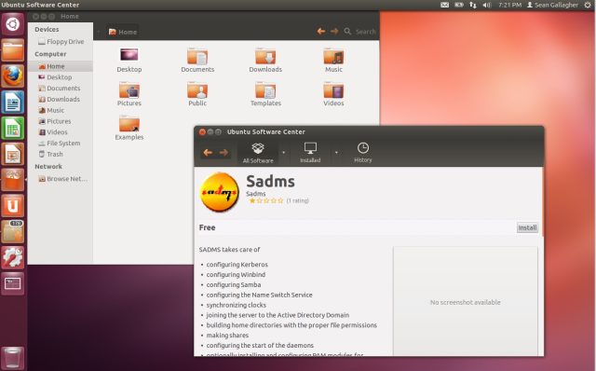Open the Dash home button

coord(13,24)
